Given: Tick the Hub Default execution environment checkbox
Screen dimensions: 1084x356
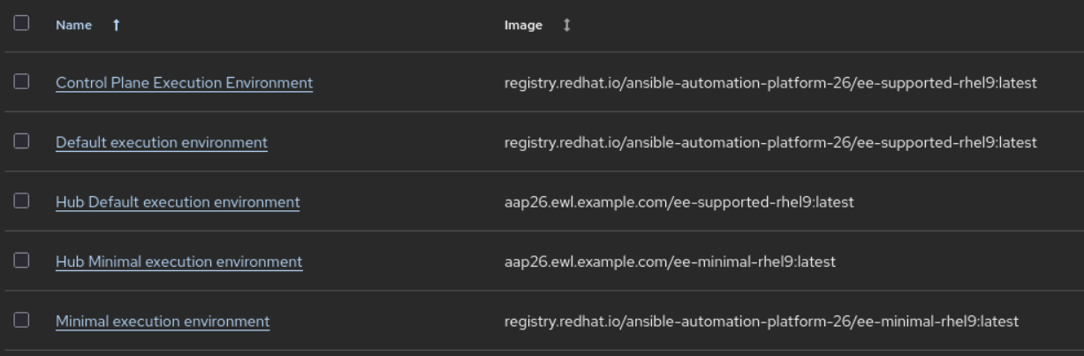Looking at the screenshot, I should point(22,201).
